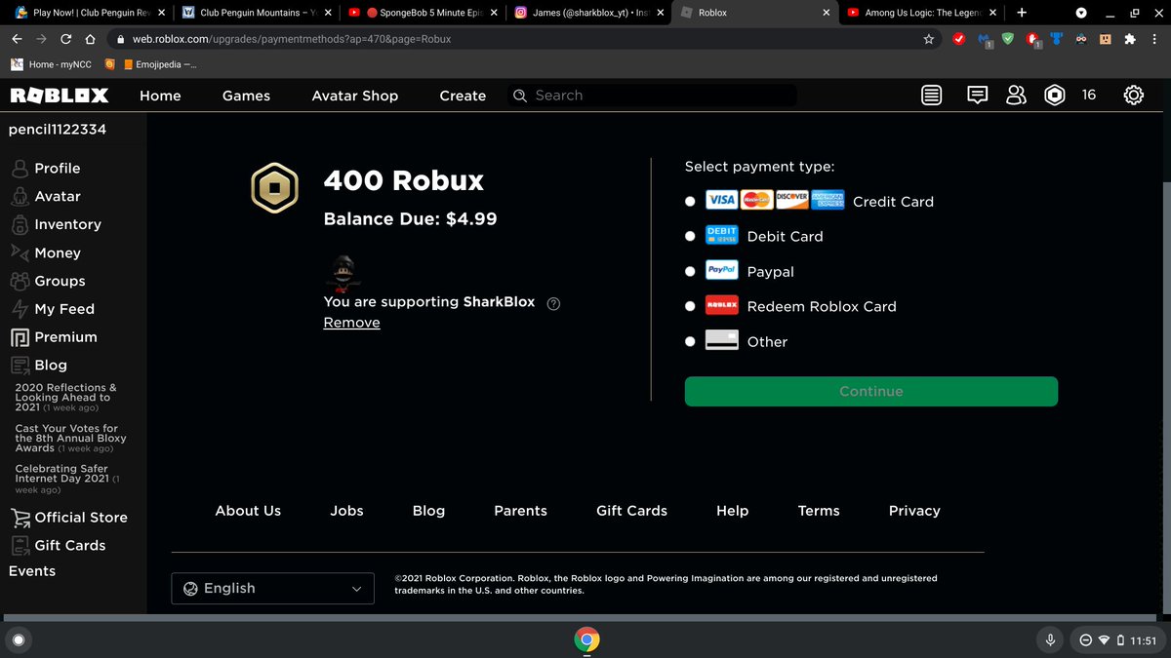1171x658 pixels.
Task: Go back to previous page
Action: point(17,39)
